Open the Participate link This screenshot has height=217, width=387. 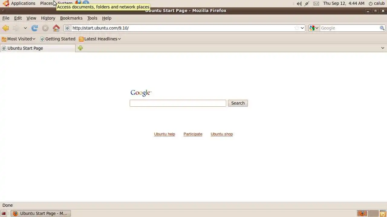tap(193, 134)
